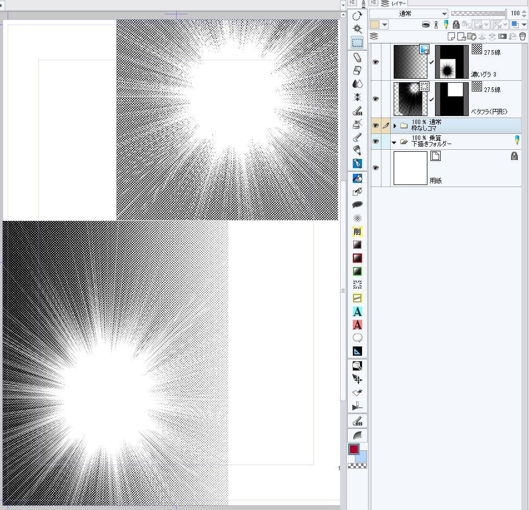Select the speech balloon tool
This screenshot has height=510, width=529.
357,338
